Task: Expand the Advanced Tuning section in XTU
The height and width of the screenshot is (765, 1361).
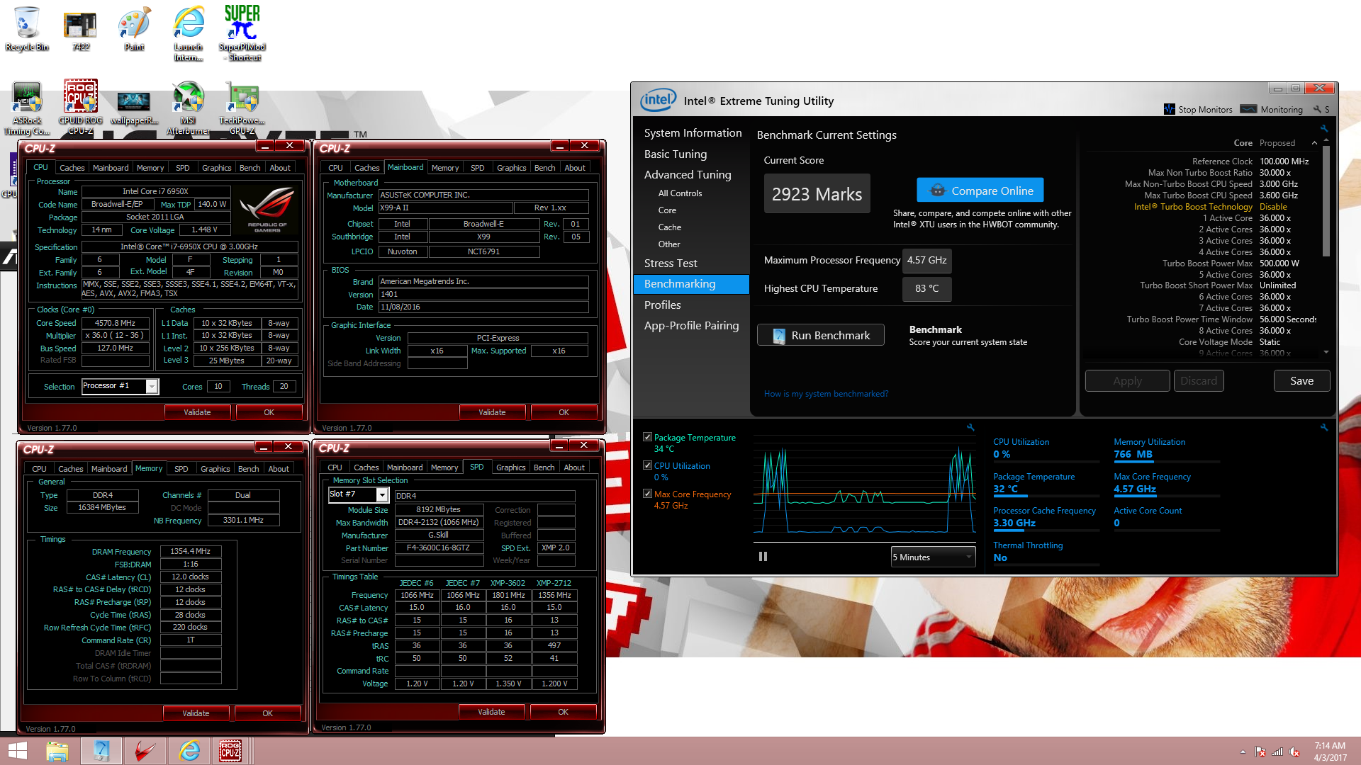Action: tap(687, 174)
